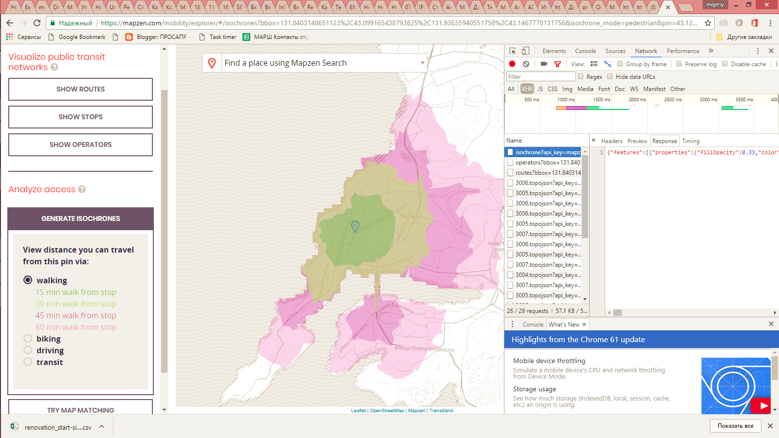
Task: Select the 'driving' radio button
Action: pos(28,350)
